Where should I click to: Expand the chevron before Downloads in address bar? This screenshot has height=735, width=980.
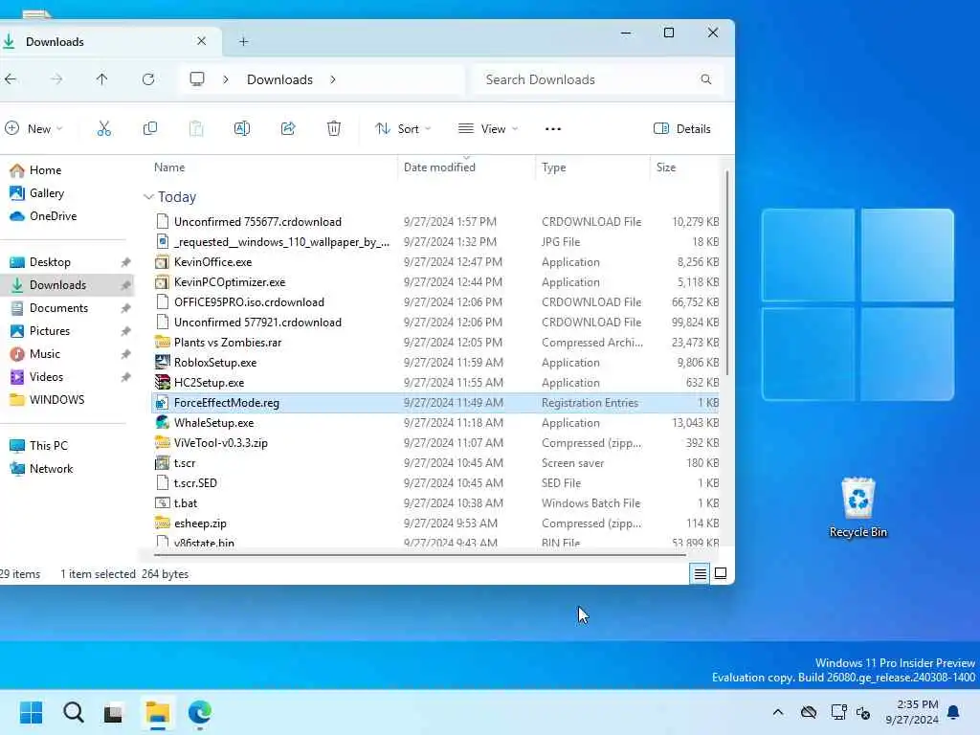click(x=226, y=79)
